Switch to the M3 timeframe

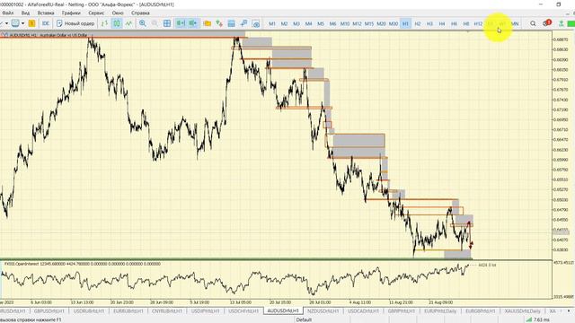click(x=296, y=24)
